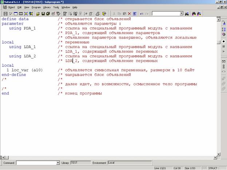Click the Save diskette toolbar icon
227x170 pixels.
(43, 13)
